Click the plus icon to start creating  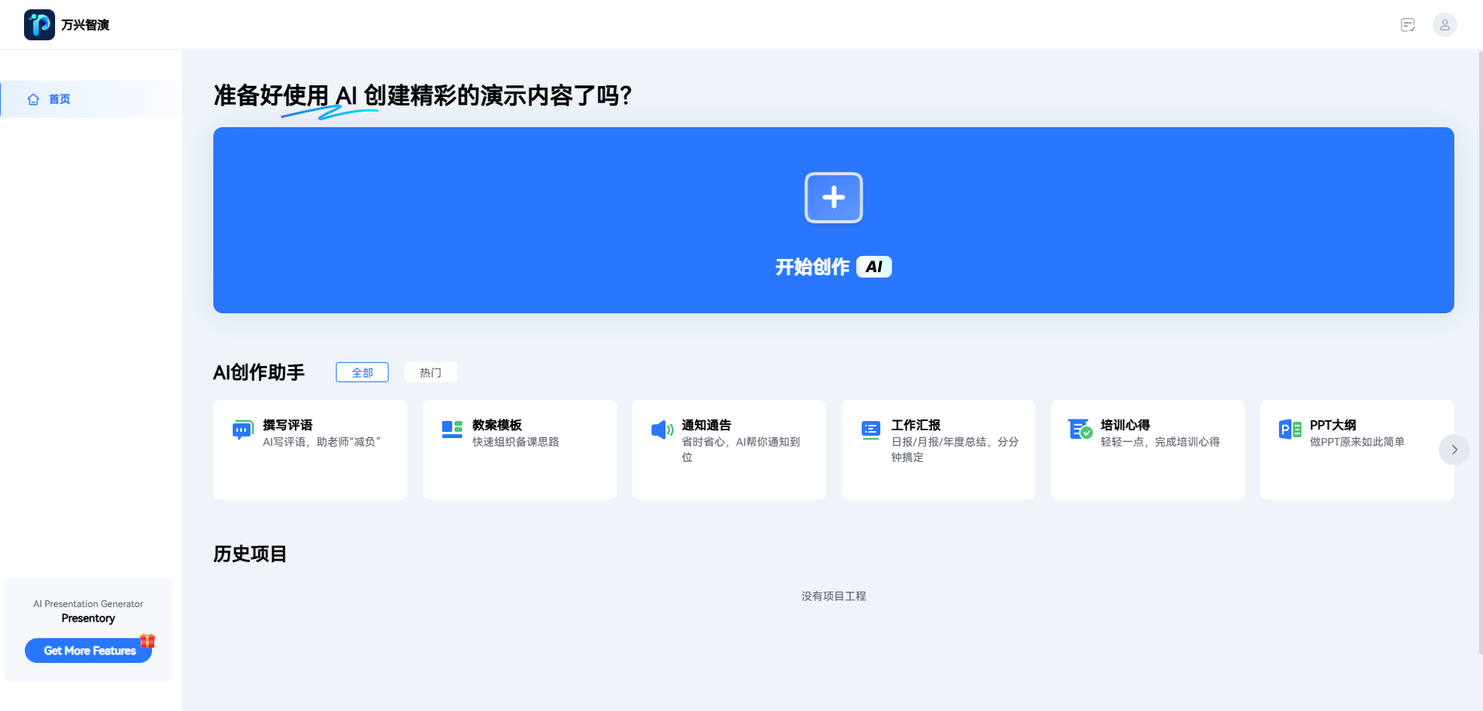pos(833,198)
